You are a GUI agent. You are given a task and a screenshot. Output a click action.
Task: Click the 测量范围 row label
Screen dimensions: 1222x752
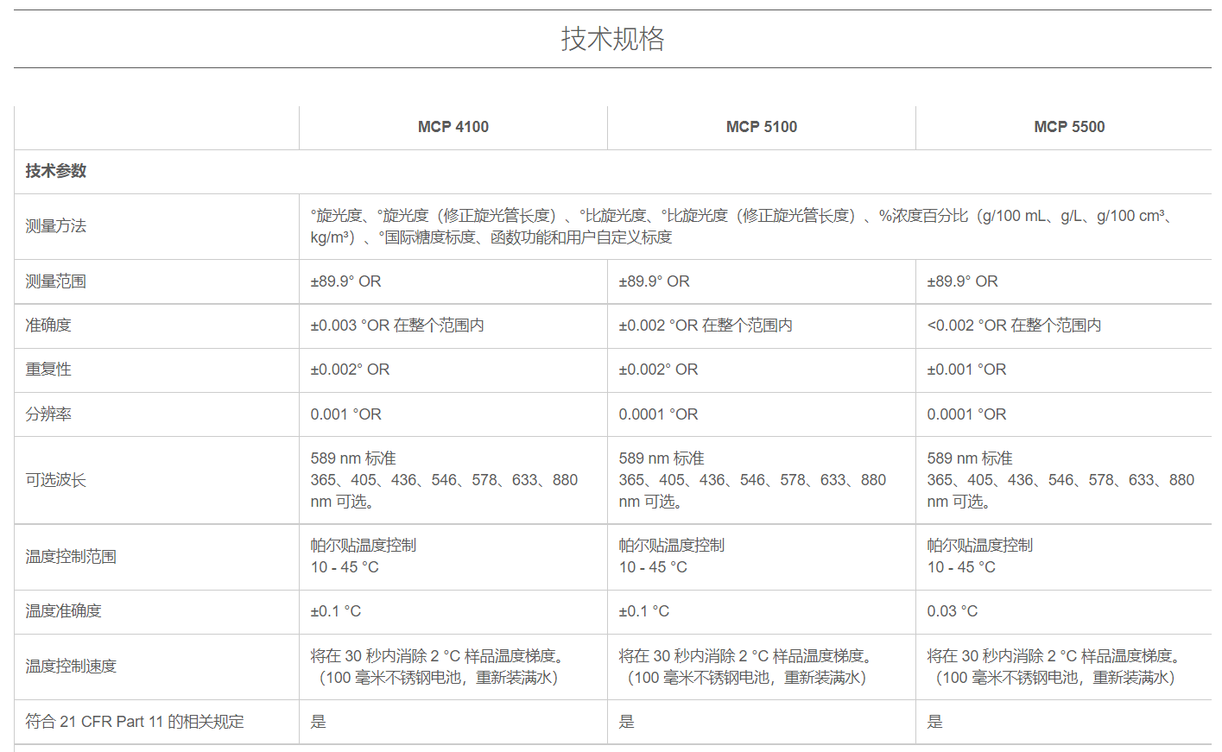click(55, 281)
